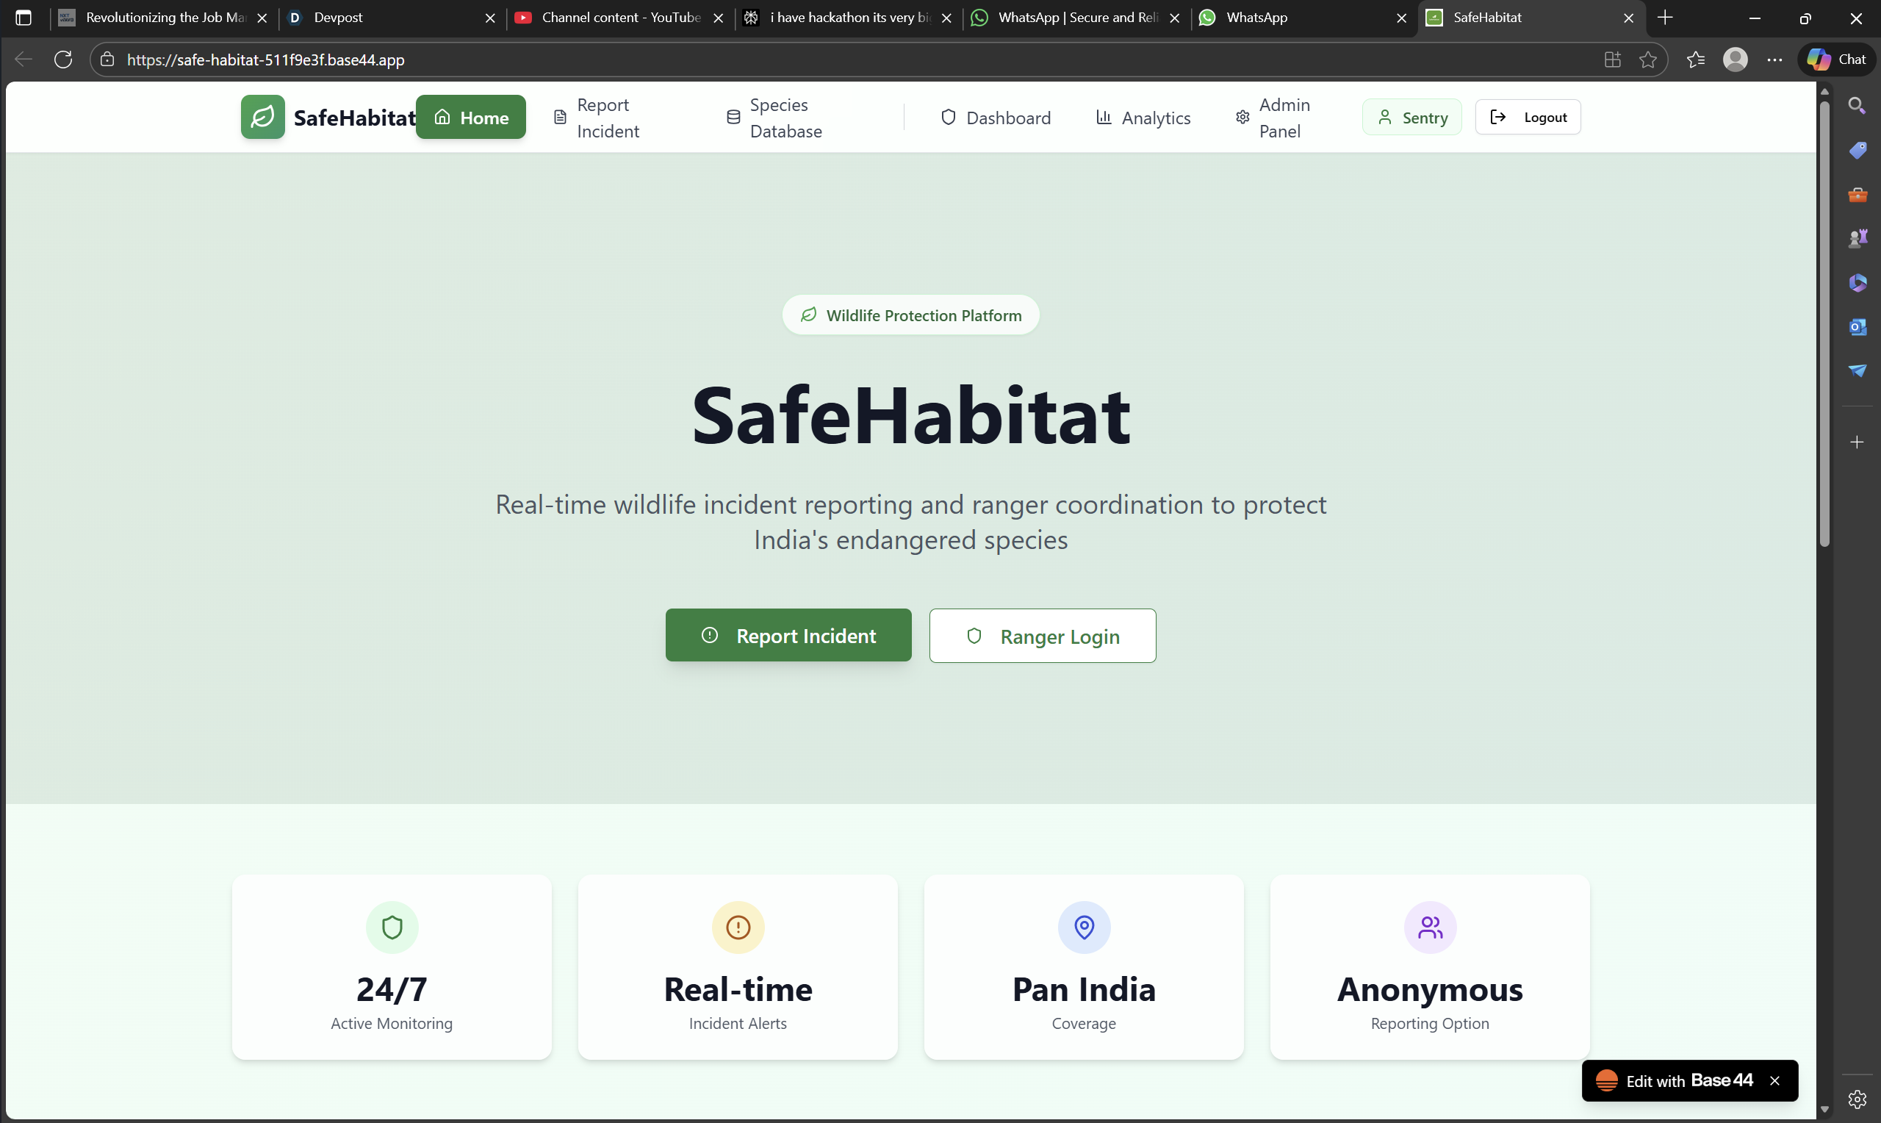Click the alert icon on Real-time card
Viewport: 1881px width, 1123px height.
point(738,927)
